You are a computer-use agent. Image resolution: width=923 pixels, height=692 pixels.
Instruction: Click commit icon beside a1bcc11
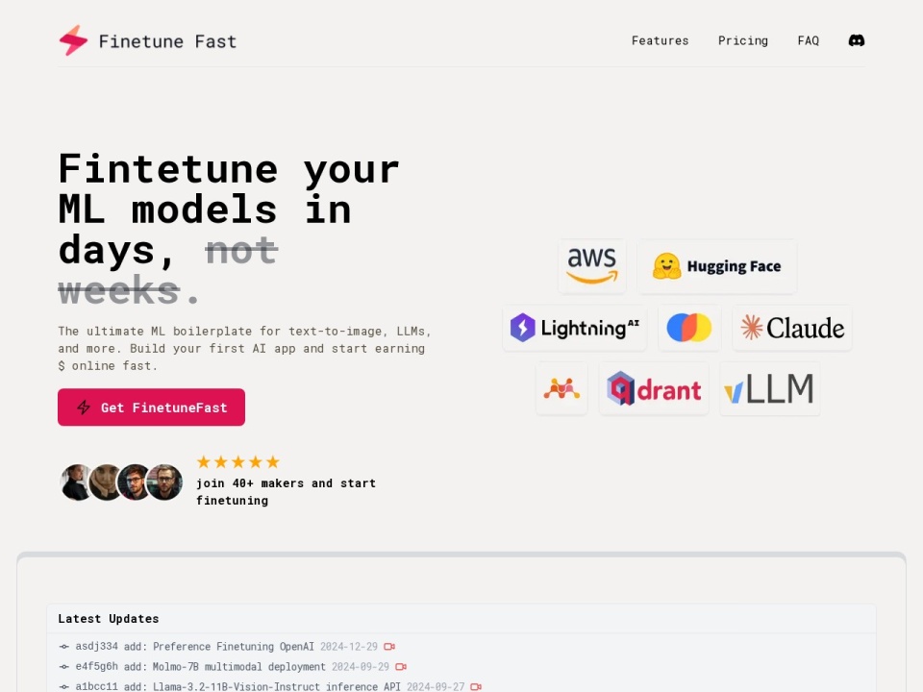[64, 686]
